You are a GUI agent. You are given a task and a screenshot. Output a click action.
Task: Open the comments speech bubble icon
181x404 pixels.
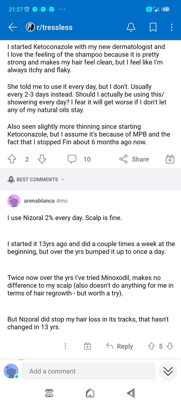[x=72, y=160]
